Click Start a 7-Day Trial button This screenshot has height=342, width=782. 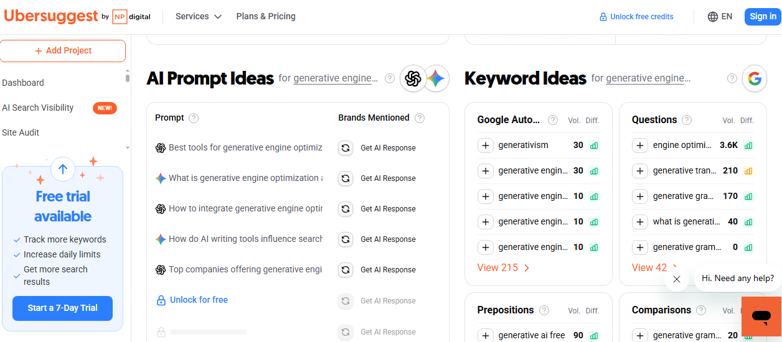[62, 308]
